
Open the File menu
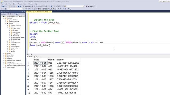pyautogui.click(x=2, y=4)
